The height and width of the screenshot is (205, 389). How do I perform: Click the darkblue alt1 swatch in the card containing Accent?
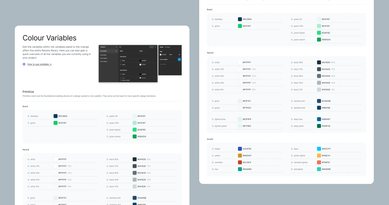coord(319,101)
